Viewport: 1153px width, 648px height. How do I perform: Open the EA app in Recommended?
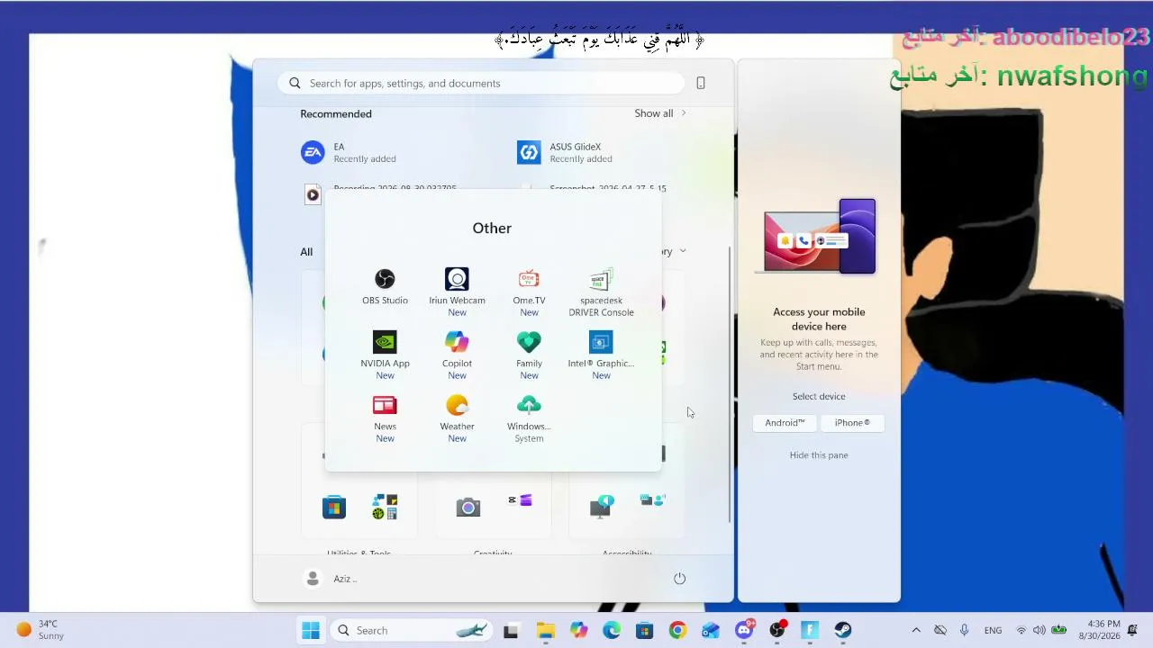pyautogui.click(x=350, y=153)
